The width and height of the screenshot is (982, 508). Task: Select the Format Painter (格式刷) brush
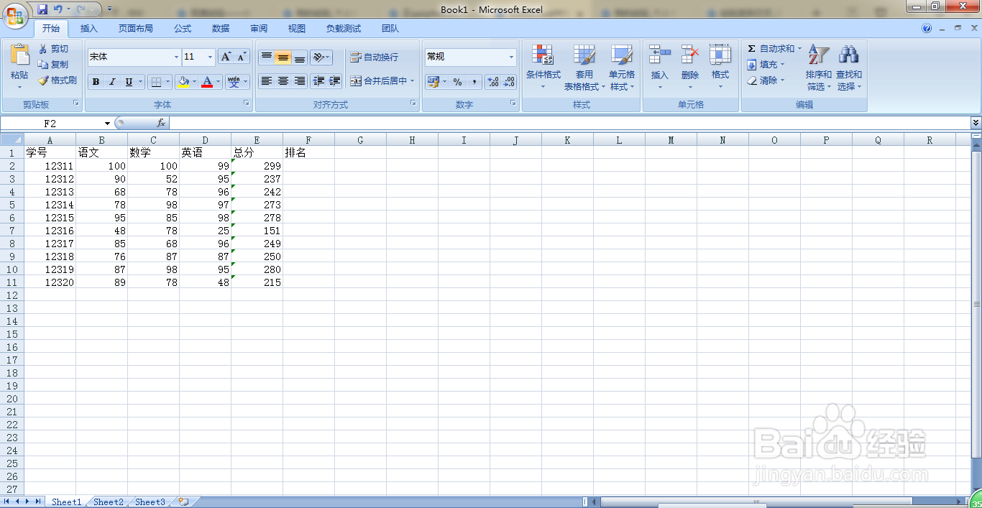(x=43, y=80)
